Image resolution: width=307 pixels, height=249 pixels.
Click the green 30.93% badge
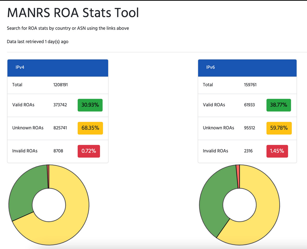(90, 105)
